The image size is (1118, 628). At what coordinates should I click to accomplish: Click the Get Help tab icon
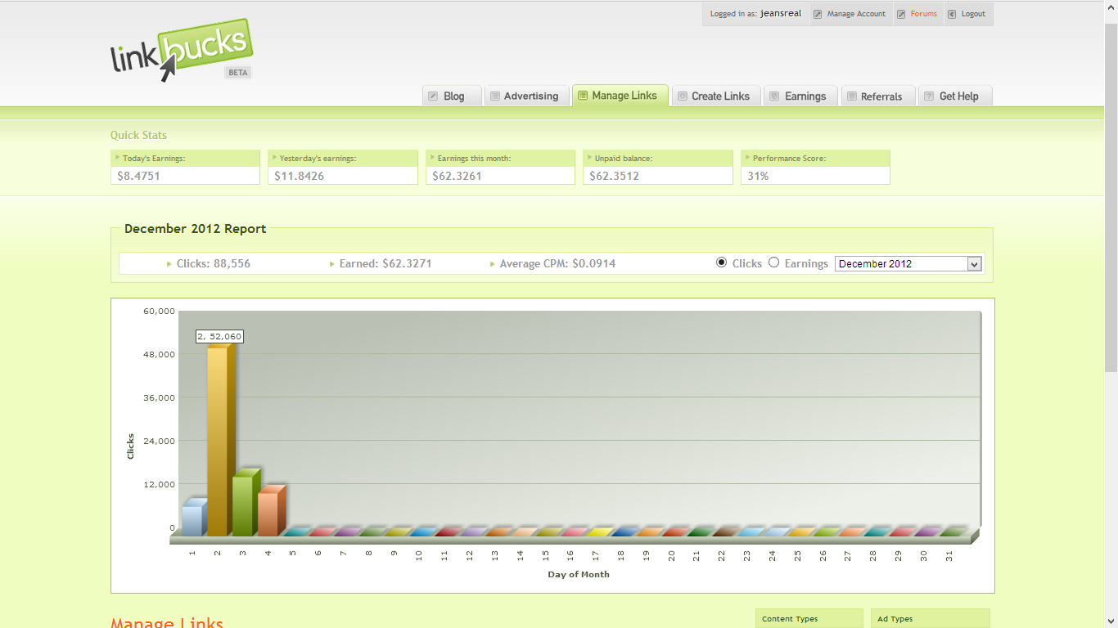pos(929,96)
